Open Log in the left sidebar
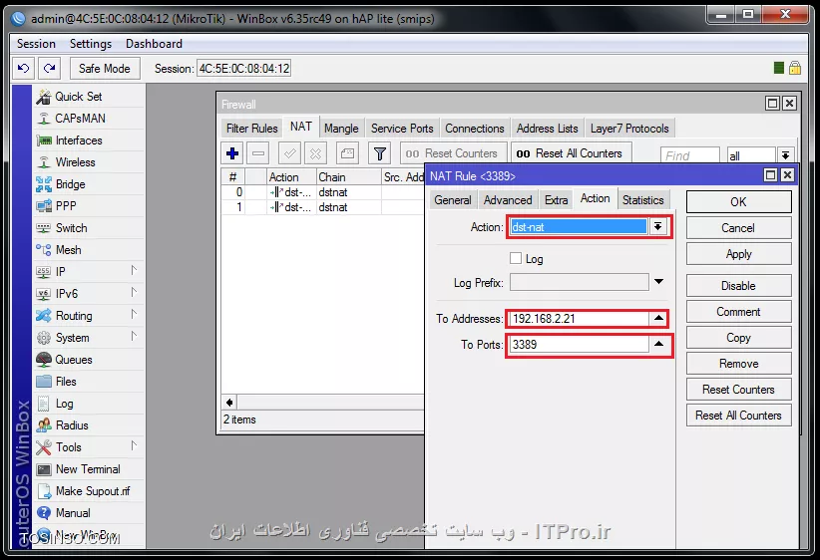This screenshot has height=560, width=820. (x=64, y=404)
